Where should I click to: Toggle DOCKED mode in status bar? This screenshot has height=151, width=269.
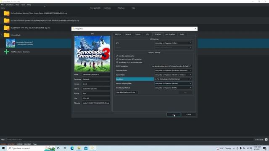(x=20, y=144)
